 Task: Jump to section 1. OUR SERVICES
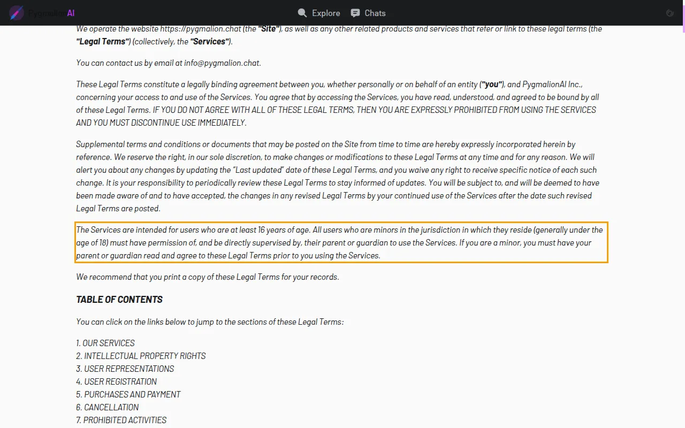[105, 343]
